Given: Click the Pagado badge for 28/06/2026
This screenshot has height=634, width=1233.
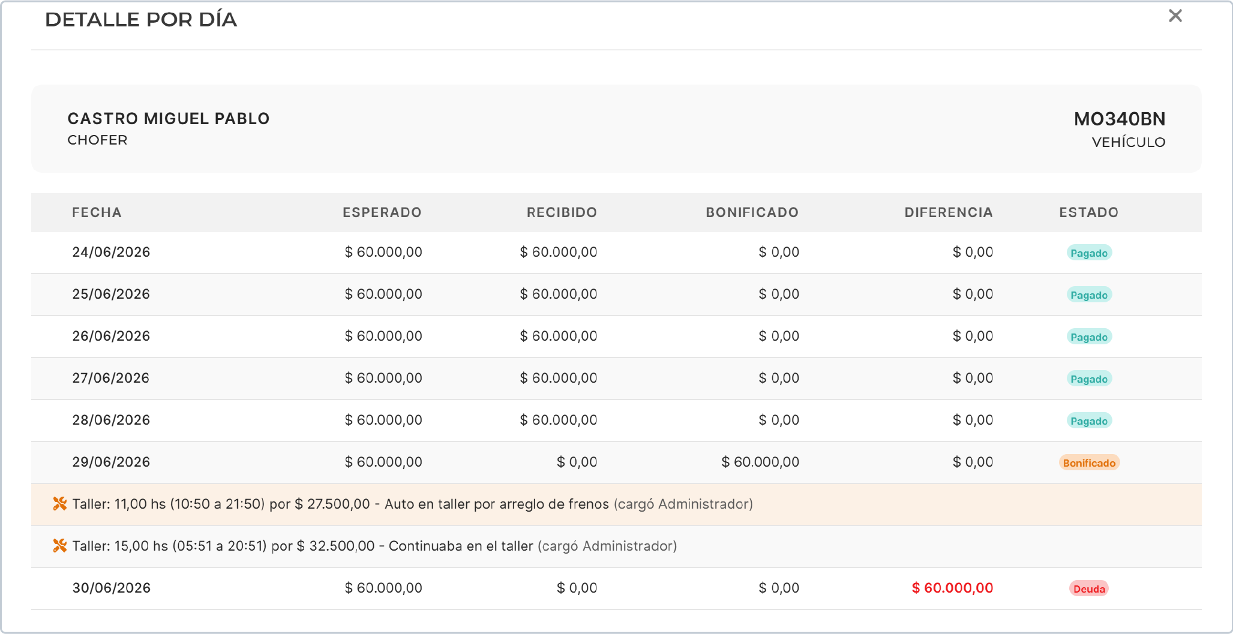Looking at the screenshot, I should tap(1089, 421).
